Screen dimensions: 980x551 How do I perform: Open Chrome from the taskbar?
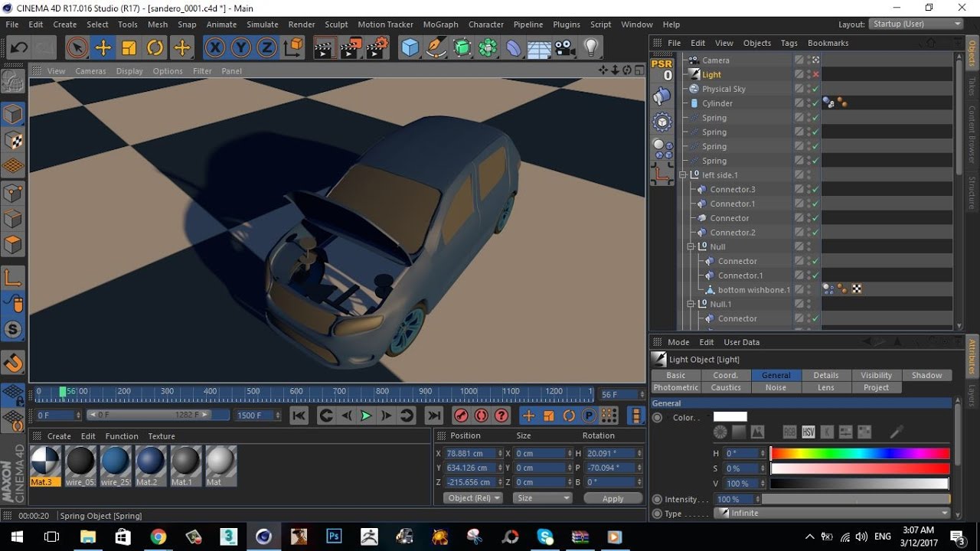point(158,536)
